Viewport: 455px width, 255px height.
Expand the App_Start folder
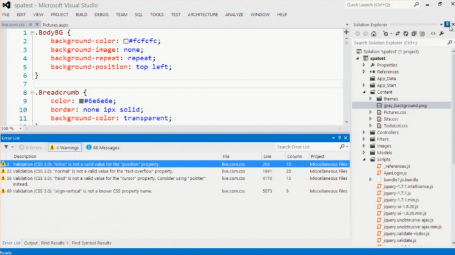tap(364, 85)
